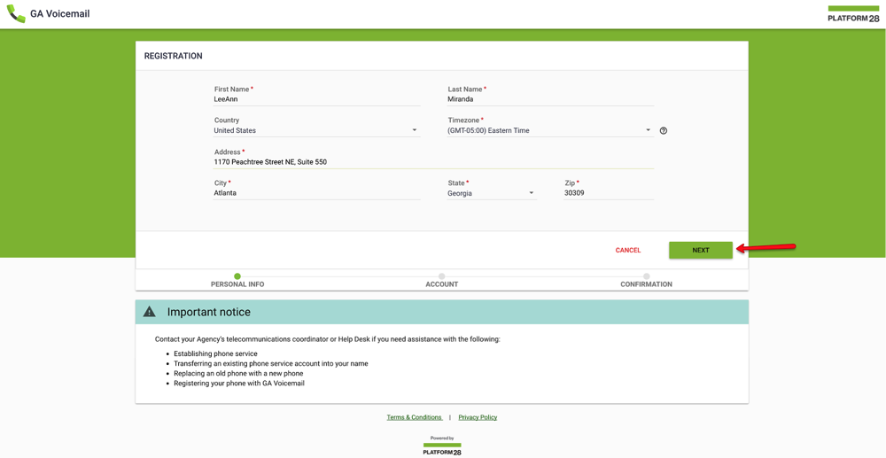
Task: Open the Privacy Policy link
Action: 478,417
